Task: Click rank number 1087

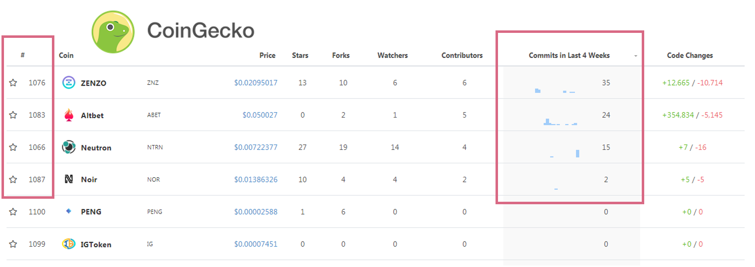Action: point(37,179)
